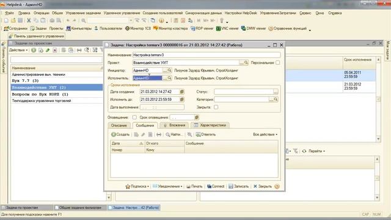Switch to the Характеристики tab

[210, 125]
